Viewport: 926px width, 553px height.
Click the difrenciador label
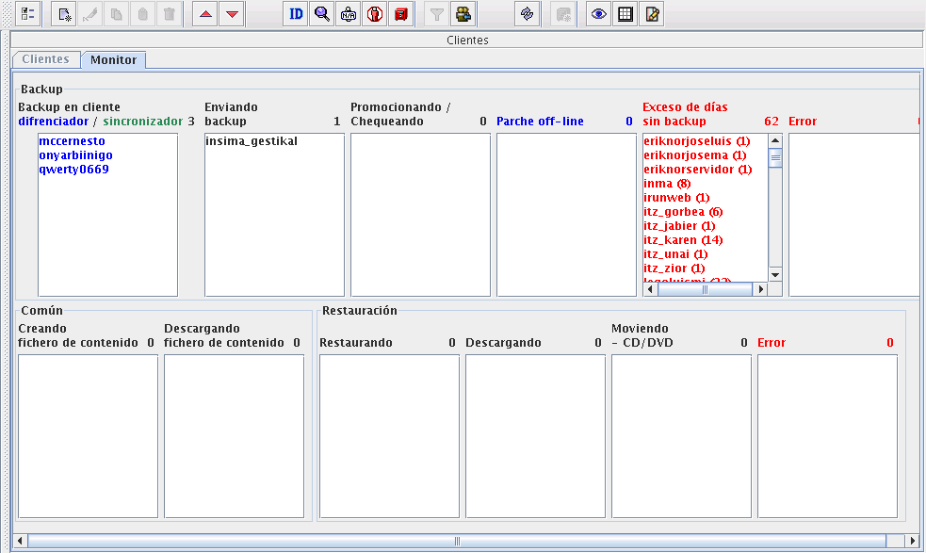pos(53,122)
